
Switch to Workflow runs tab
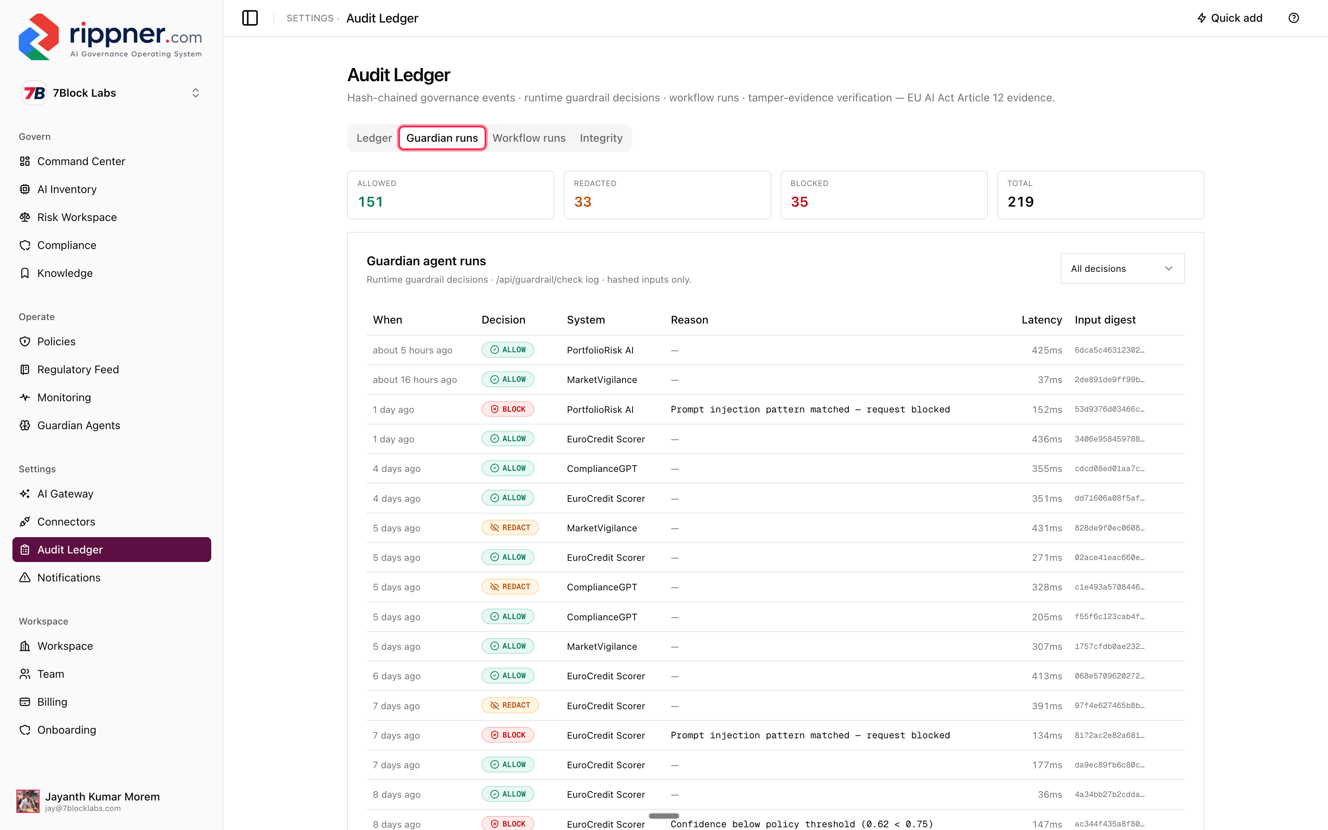pyautogui.click(x=528, y=138)
